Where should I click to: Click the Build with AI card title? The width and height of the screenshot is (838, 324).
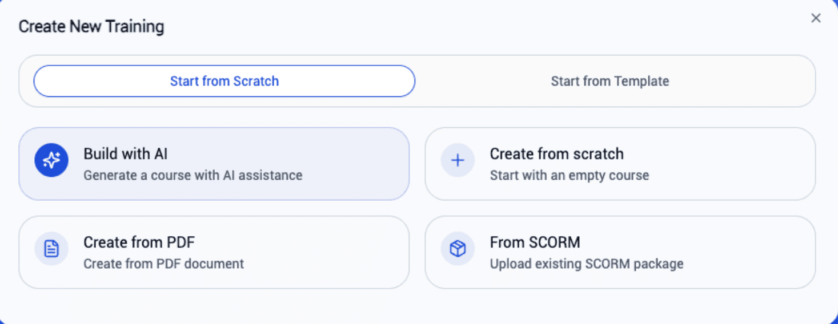tap(126, 153)
